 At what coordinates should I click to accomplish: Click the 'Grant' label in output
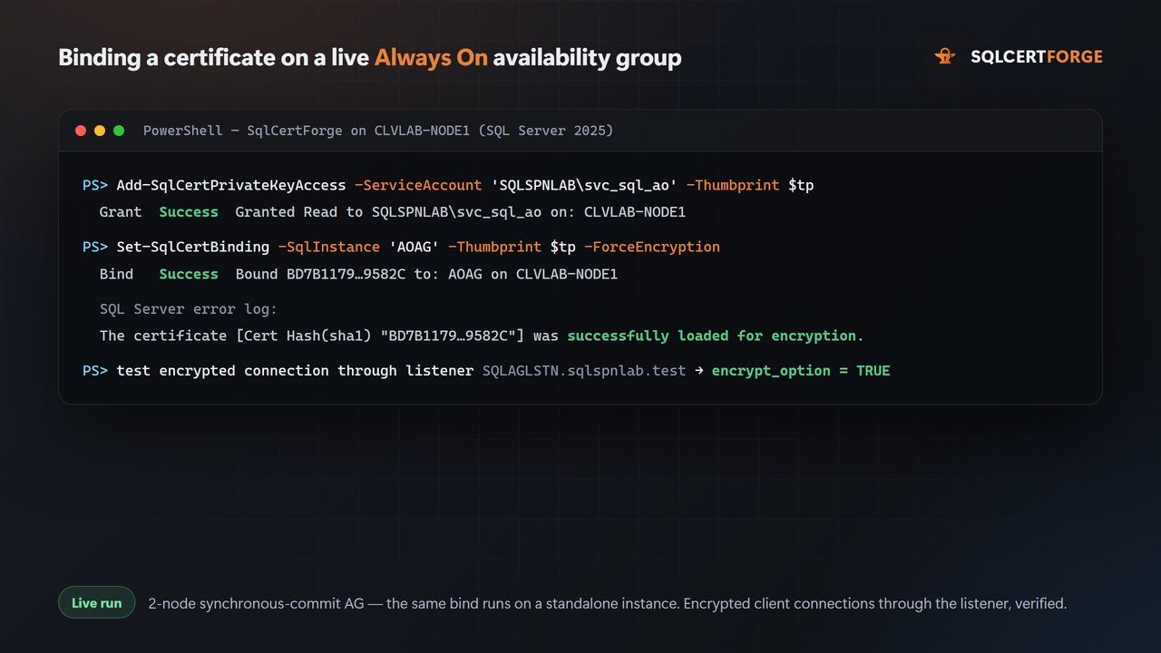point(121,212)
